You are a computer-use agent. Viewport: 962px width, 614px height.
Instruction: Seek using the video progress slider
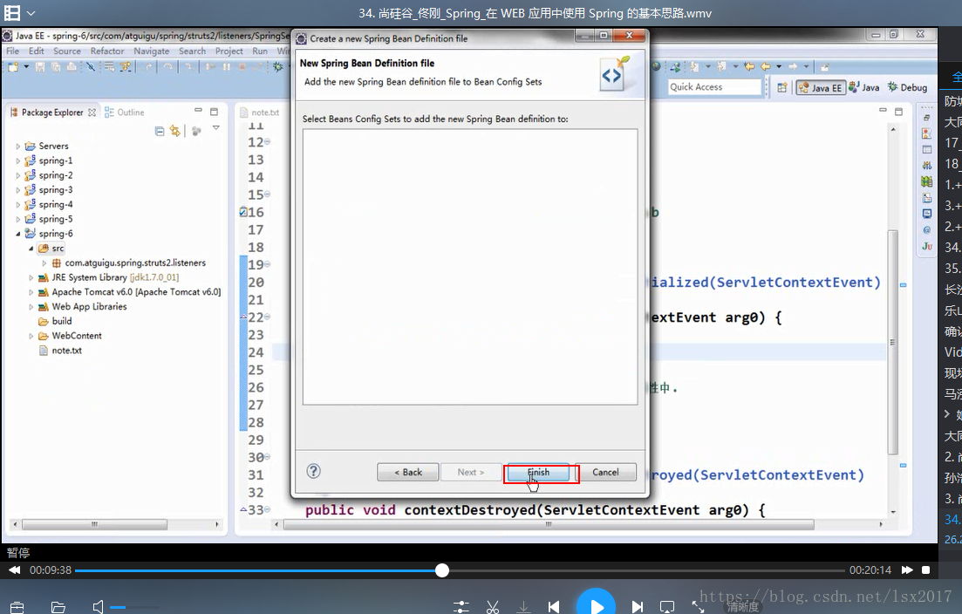(441, 570)
